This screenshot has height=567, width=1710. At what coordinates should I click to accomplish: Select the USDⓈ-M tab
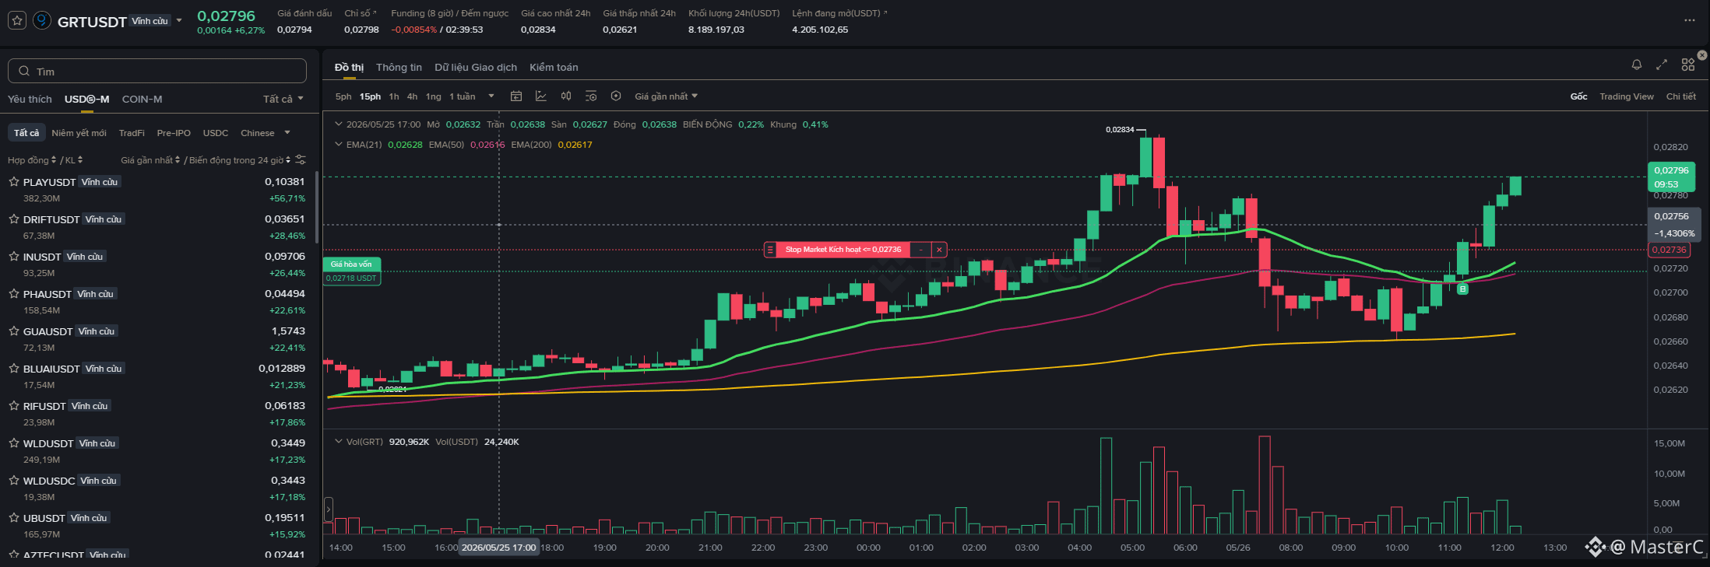pos(86,99)
